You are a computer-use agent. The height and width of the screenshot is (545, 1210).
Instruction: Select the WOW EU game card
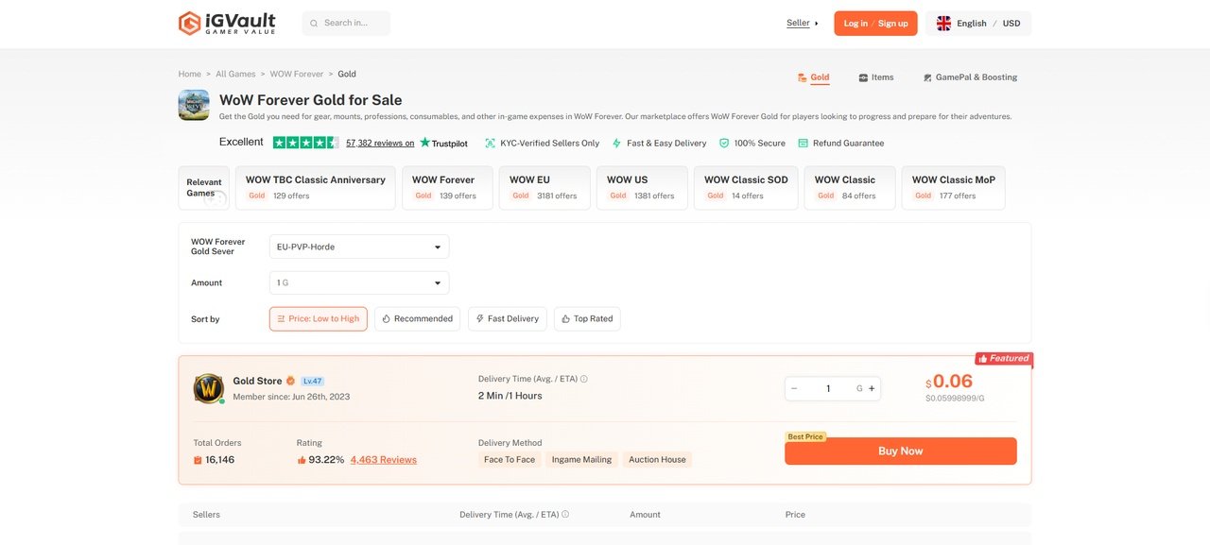(544, 187)
